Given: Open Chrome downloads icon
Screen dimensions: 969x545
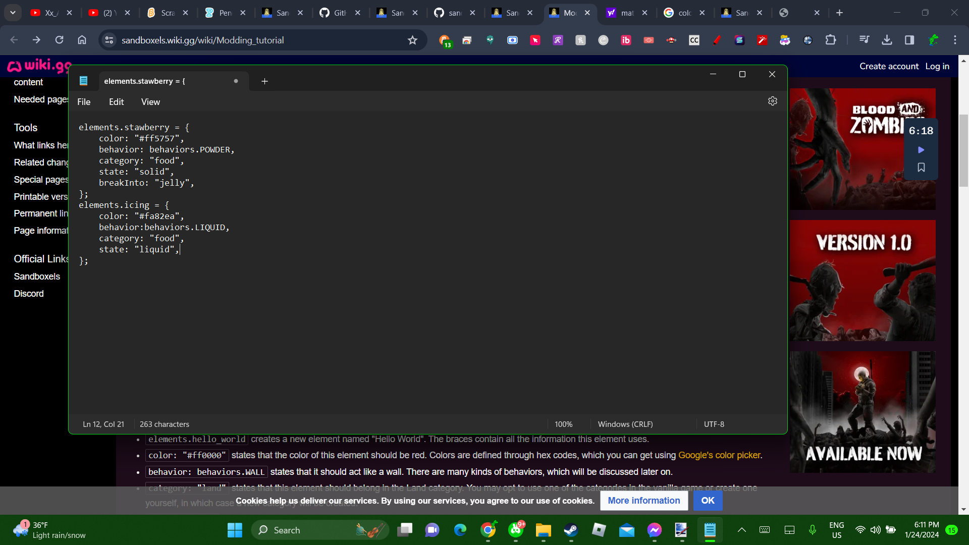Looking at the screenshot, I should pos(887,40).
